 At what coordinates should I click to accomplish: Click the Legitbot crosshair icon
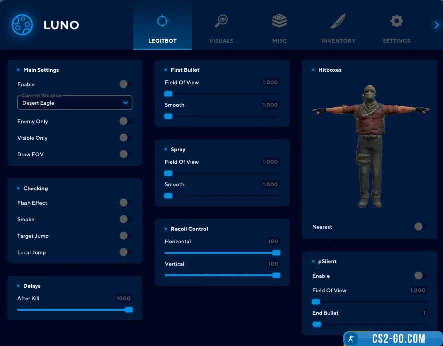point(162,21)
